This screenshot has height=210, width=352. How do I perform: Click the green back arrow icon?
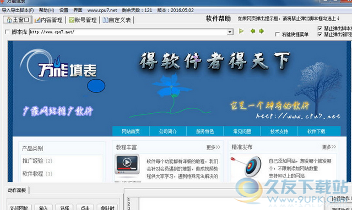pos(253,31)
